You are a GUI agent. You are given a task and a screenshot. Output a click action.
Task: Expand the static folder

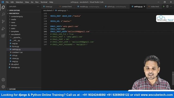click(24, 28)
